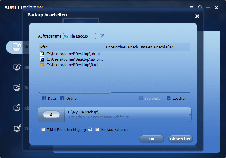Viewport: 226px width, 158px height.
Task: Open the tools wrench sidebar icon in main window
Action: point(17,128)
